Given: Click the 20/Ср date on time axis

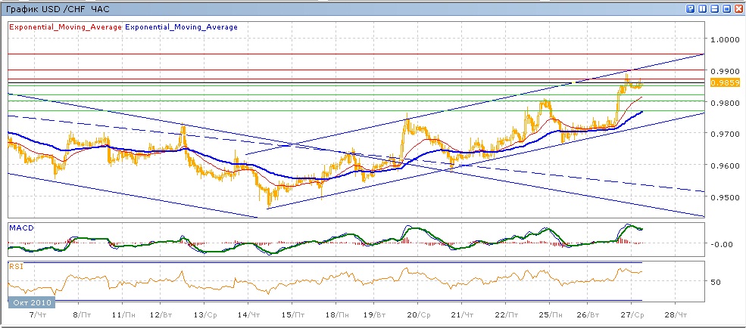Looking at the screenshot, I should coord(420,313).
